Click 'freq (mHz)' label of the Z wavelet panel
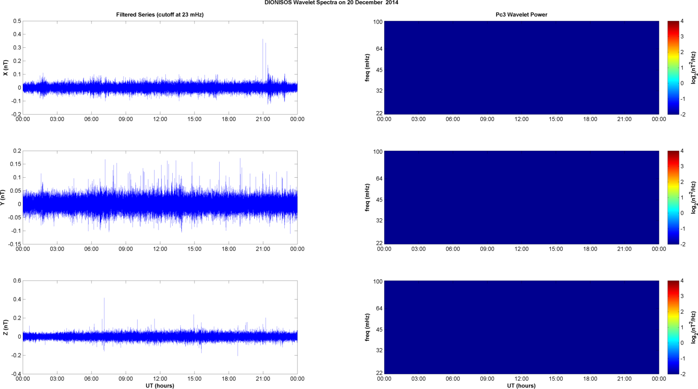698x389 pixels. point(367,327)
